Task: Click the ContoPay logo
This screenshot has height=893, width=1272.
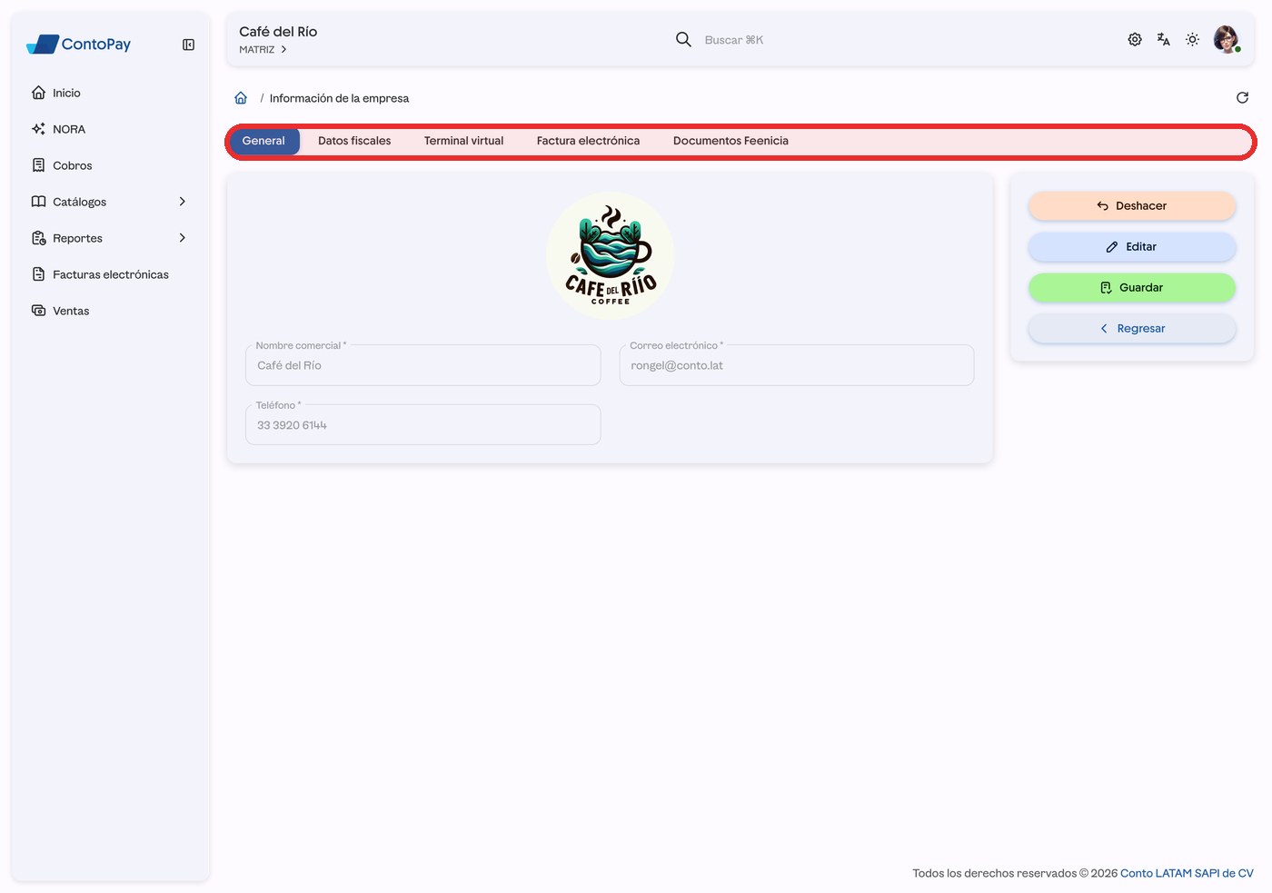Action: click(x=78, y=44)
